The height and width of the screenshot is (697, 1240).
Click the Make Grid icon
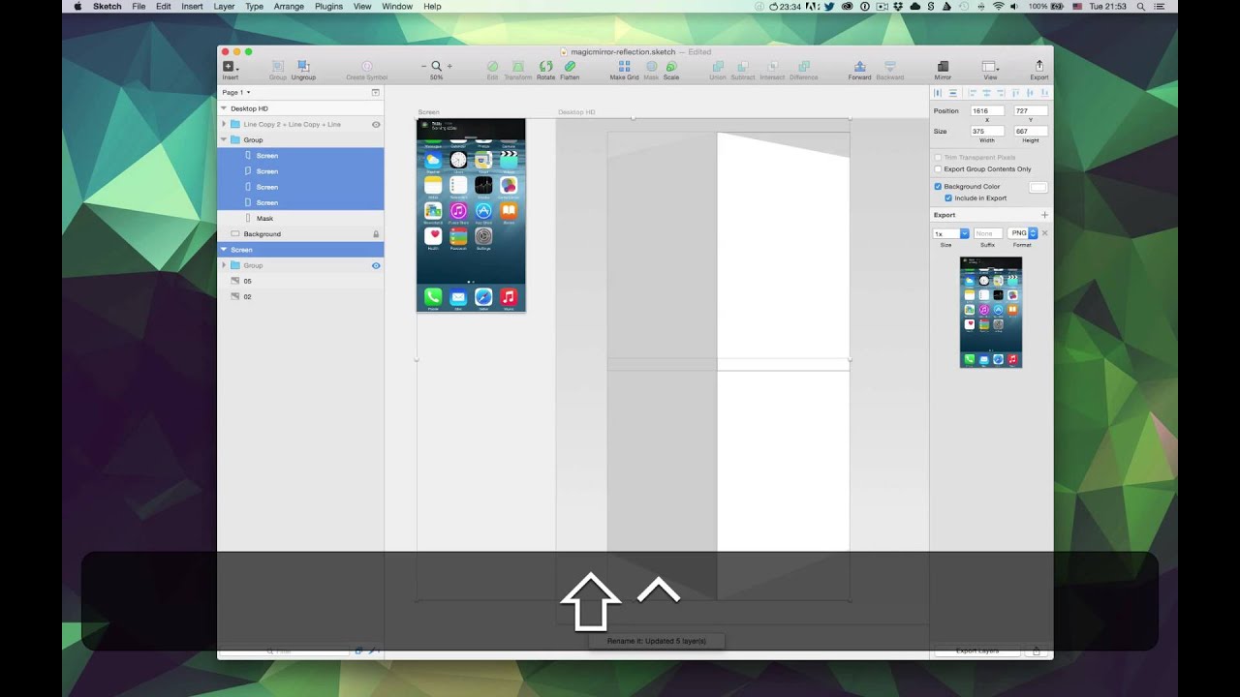pos(624,67)
